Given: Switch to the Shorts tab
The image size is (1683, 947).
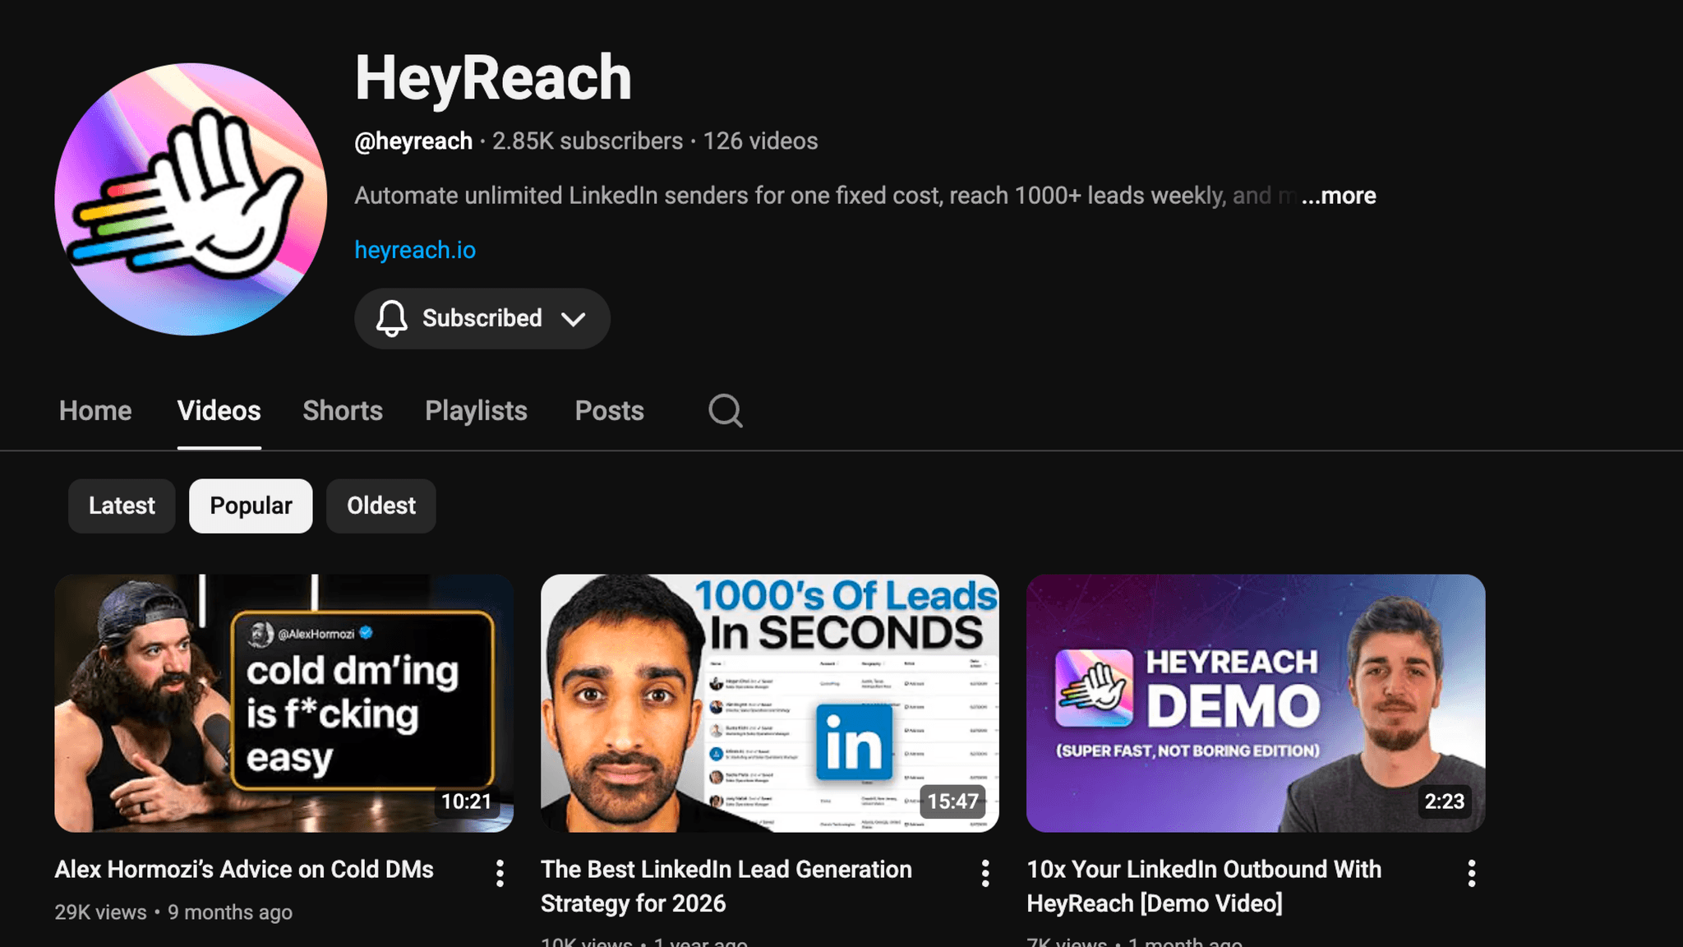Looking at the screenshot, I should (343, 411).
